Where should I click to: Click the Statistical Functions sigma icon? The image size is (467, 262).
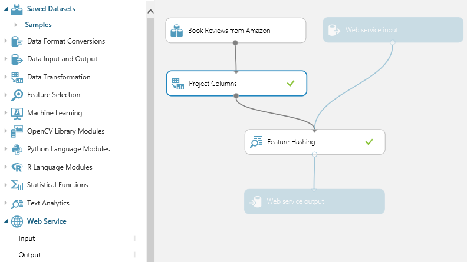17,185
